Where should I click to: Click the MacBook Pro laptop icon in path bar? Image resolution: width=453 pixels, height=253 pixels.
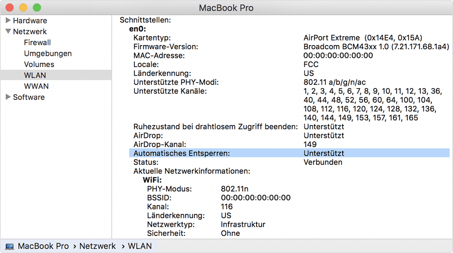click(9, 246)
